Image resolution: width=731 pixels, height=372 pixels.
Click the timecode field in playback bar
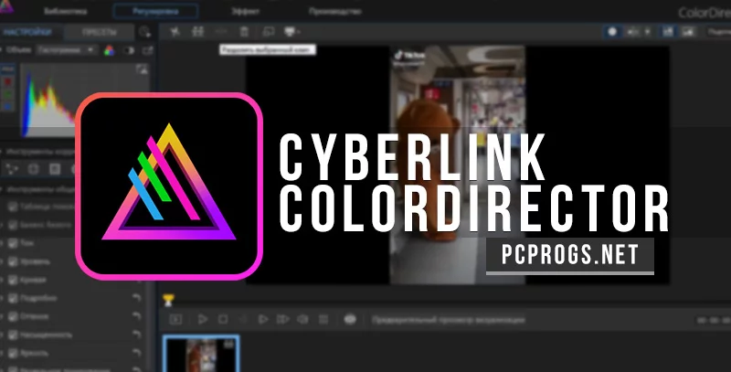click(713, 320)
